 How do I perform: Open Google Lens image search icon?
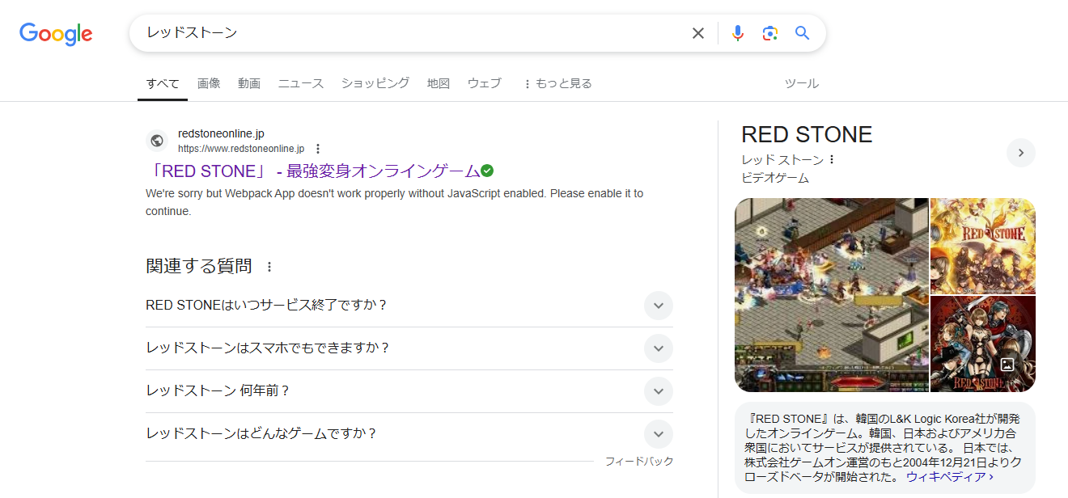click(769, 33)
